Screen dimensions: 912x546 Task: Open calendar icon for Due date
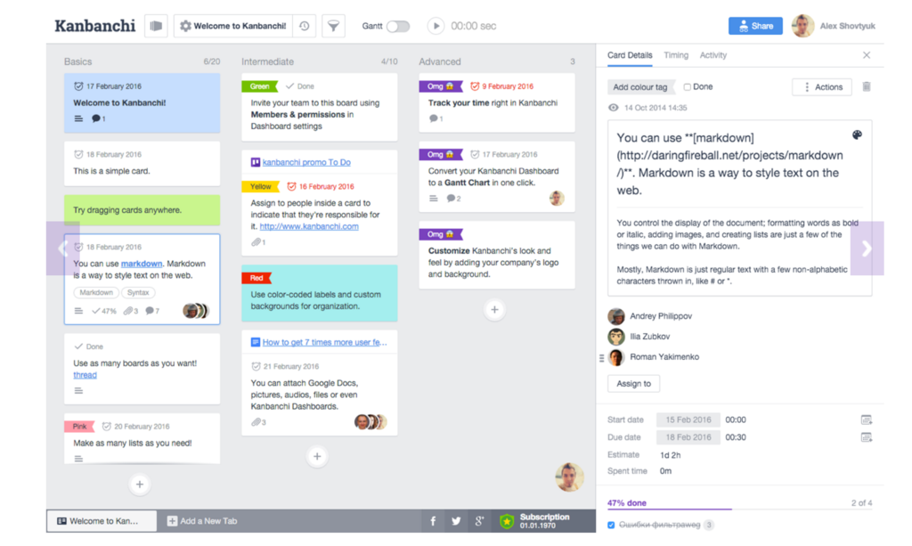866,437
